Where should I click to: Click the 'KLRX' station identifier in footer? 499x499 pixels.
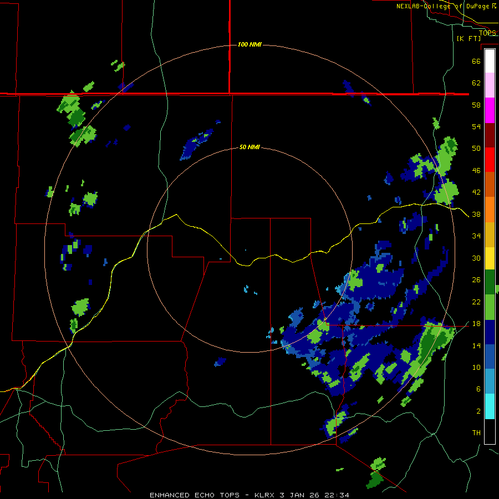click(264, 495)
